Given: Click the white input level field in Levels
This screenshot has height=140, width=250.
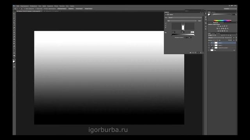Looking at the screenshot, I should point(193,32).
